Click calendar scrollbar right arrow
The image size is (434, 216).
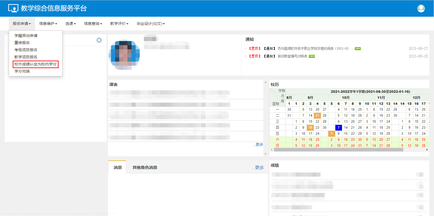[x=427, y=150]
